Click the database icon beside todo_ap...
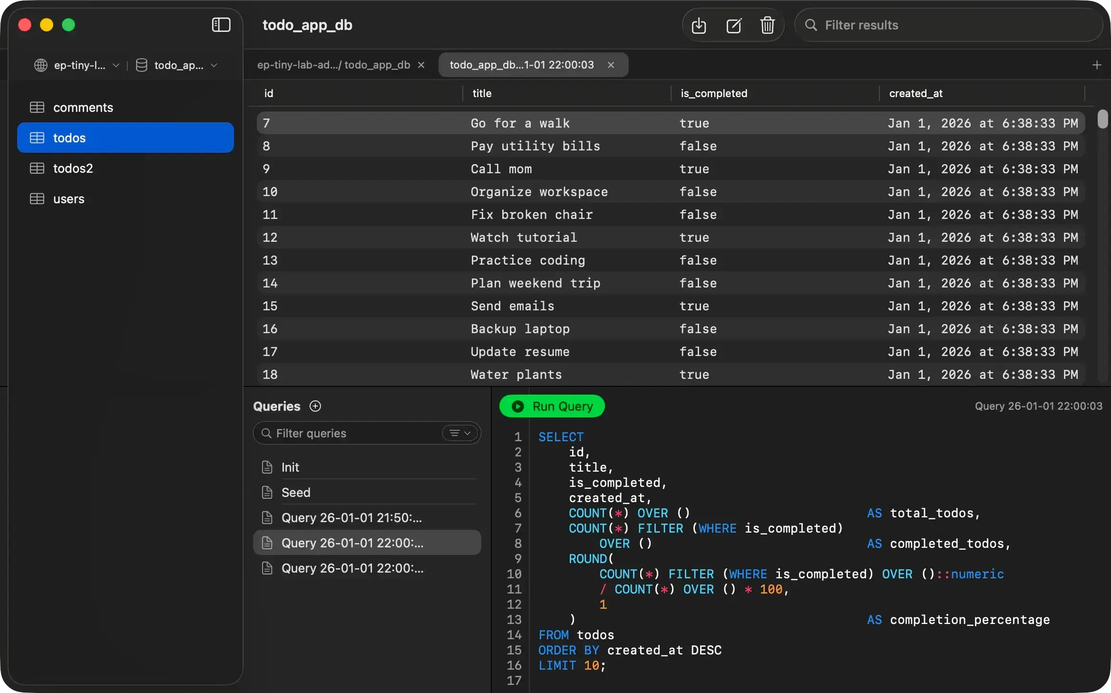1111x693 pixels. coord(141,65)
